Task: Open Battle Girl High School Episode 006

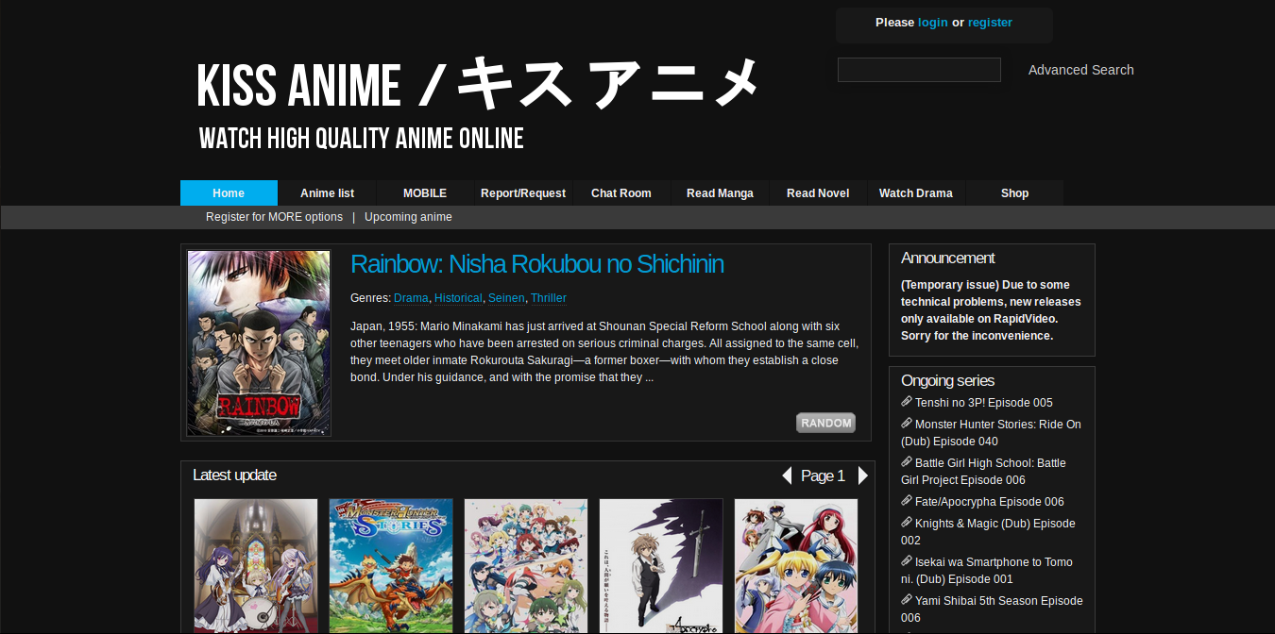Action: (983, 472)
